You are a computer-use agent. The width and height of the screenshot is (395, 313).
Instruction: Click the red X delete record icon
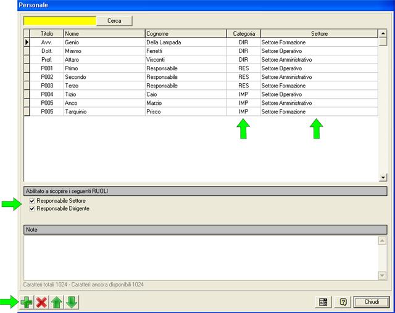click(x=41, y=303)
